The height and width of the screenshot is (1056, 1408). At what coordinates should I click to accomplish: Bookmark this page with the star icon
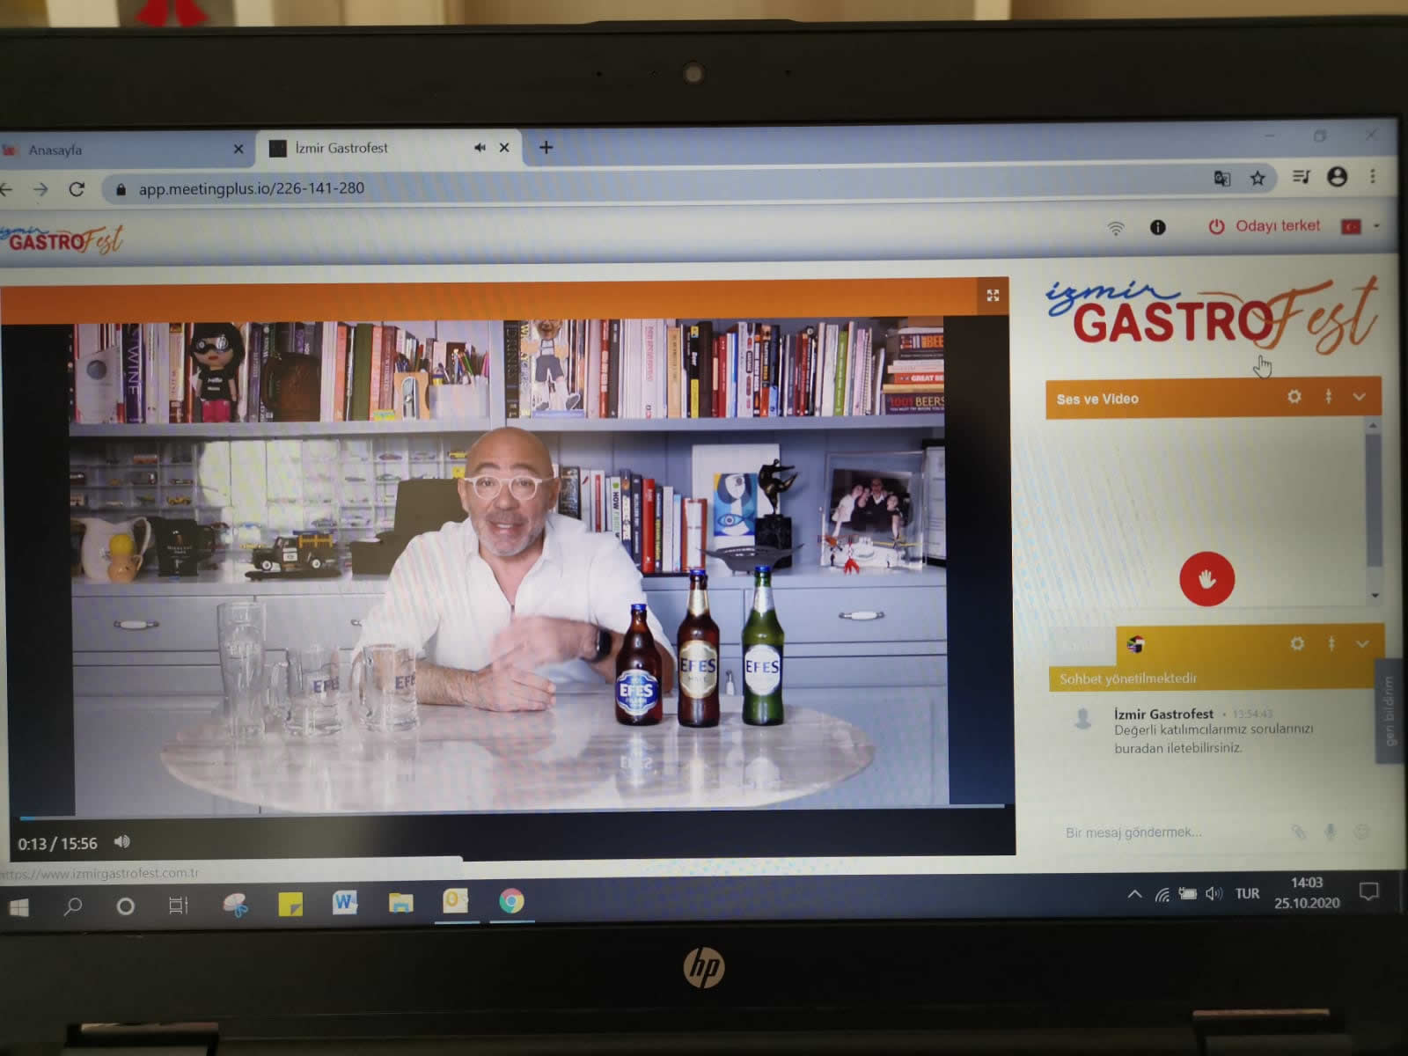pos(1258,179)
